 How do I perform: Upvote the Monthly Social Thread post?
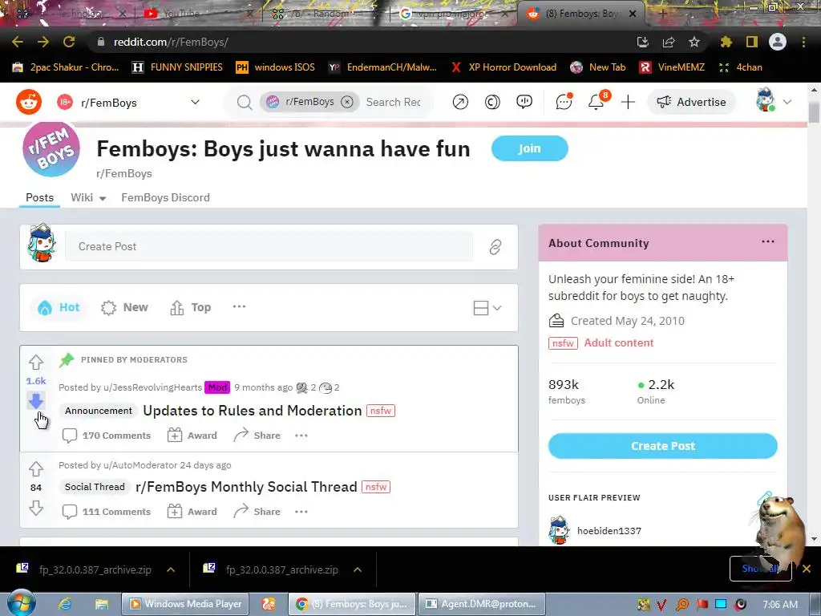click(36, 468)
